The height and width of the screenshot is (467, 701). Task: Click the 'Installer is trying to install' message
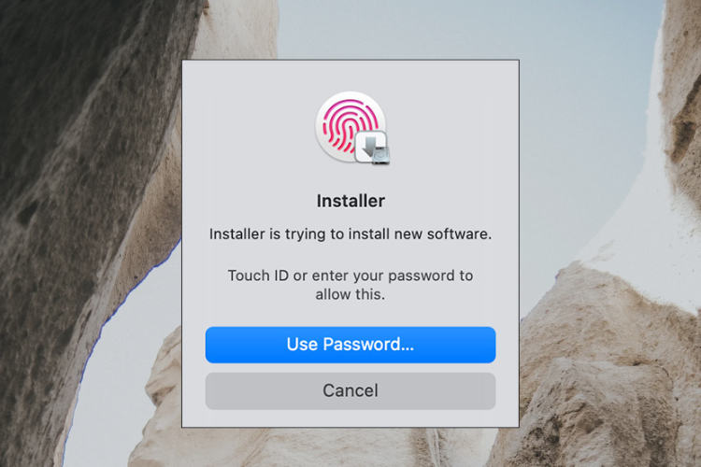point(350,233)
